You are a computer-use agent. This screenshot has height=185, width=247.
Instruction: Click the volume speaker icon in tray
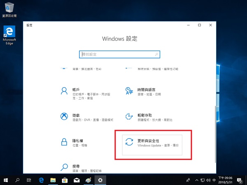tap(208, 180)
